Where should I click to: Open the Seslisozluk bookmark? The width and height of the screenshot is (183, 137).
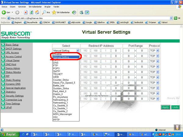[x=137, y=22]
